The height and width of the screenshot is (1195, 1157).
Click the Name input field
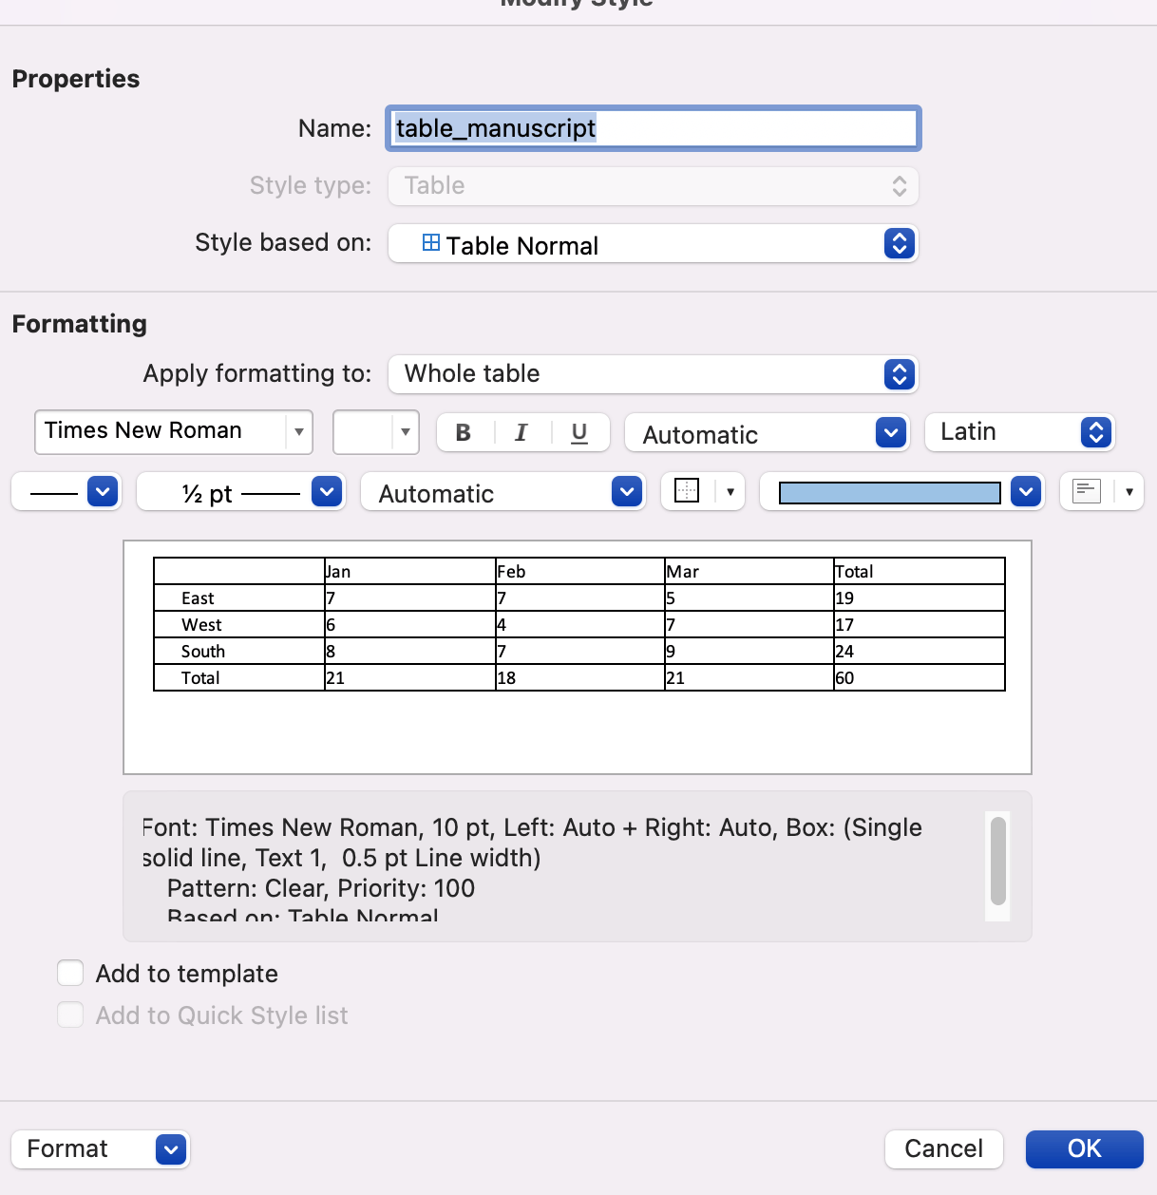click(x=654, y=128)
